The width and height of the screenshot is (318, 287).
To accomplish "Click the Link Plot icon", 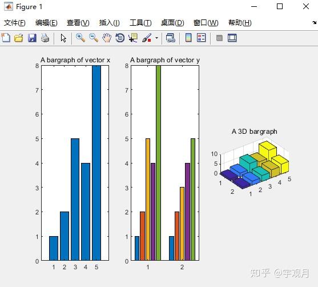I will coord(170,38).
